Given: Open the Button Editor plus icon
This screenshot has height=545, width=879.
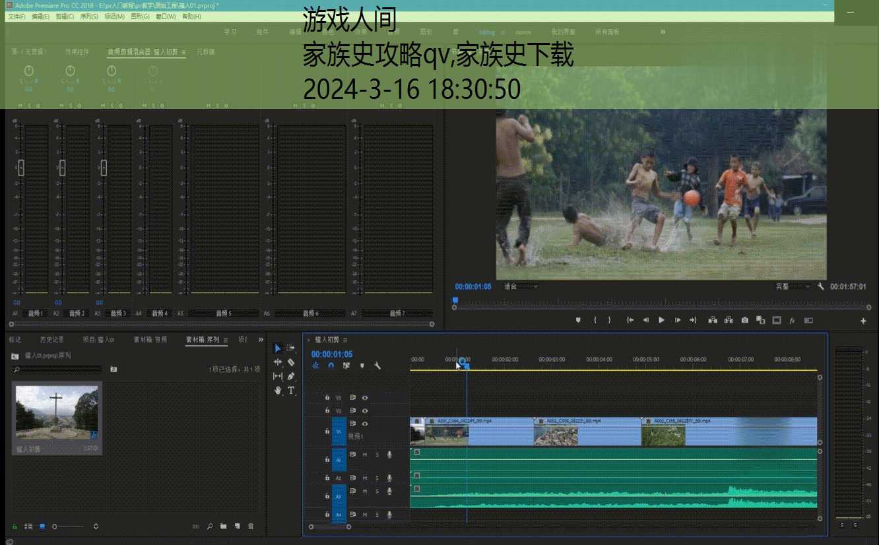Looking at the screenshot, I should tap(863, 321).
